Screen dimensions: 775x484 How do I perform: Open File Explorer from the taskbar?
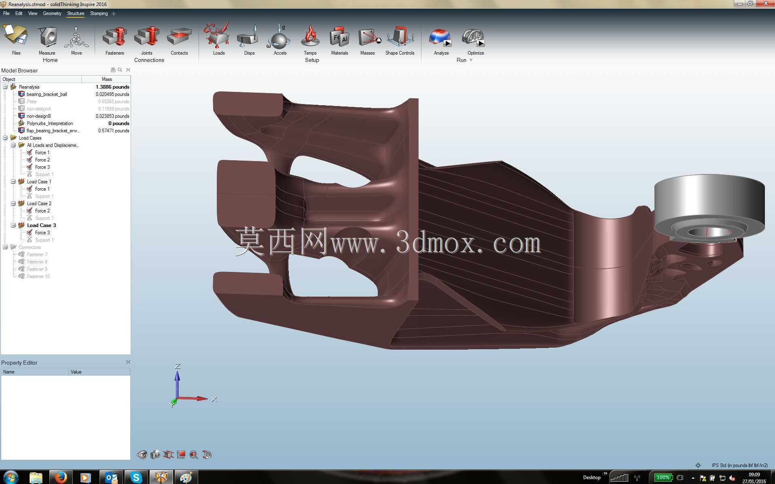tap(36, 478)
